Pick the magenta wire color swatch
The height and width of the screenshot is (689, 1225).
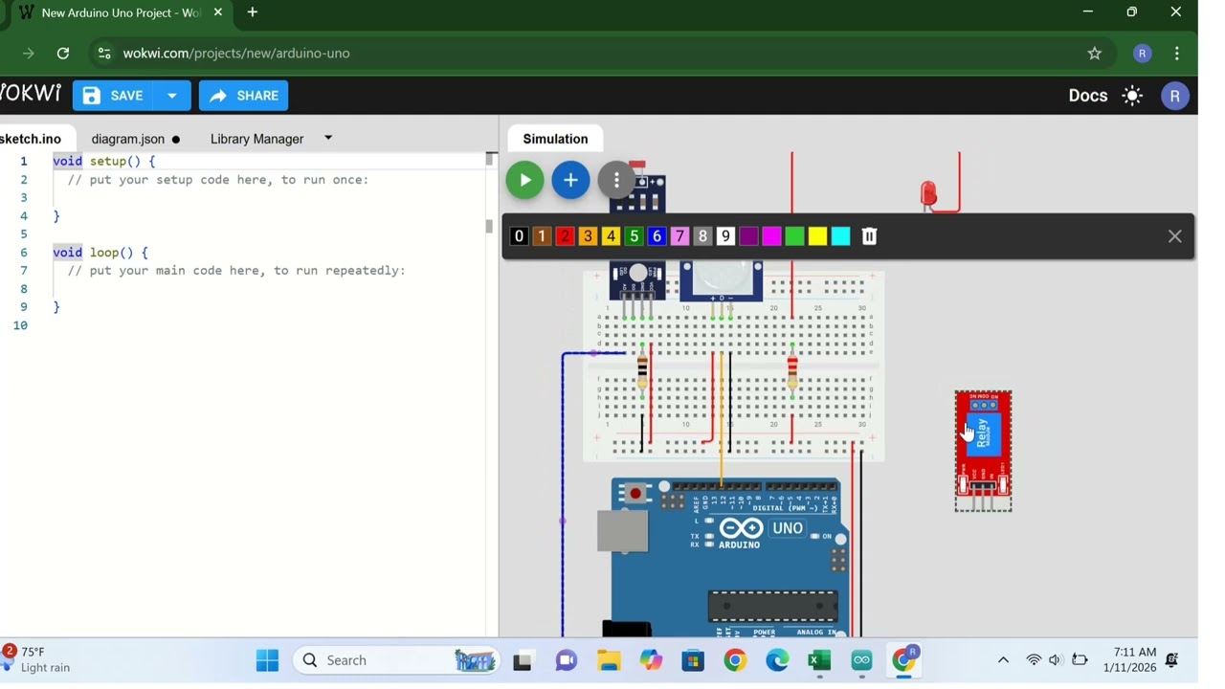click(771, 236)
